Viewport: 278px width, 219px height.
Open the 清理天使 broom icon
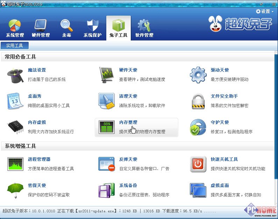[x=107, y=101]
